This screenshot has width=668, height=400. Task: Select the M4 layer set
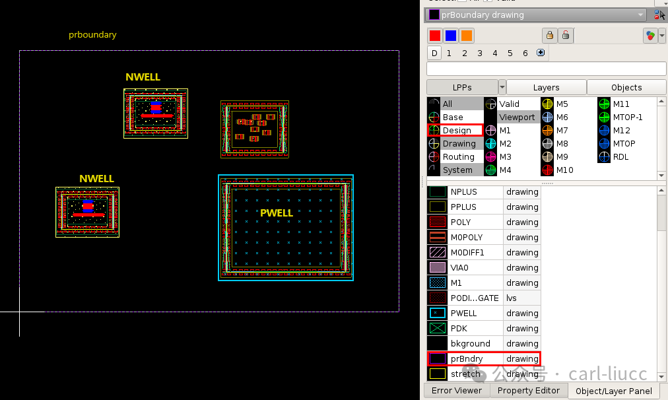(x=512, y=170)
